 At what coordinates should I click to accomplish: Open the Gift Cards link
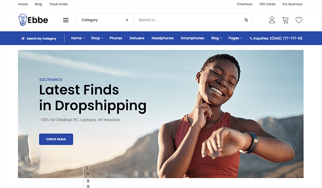coord(267,4)
